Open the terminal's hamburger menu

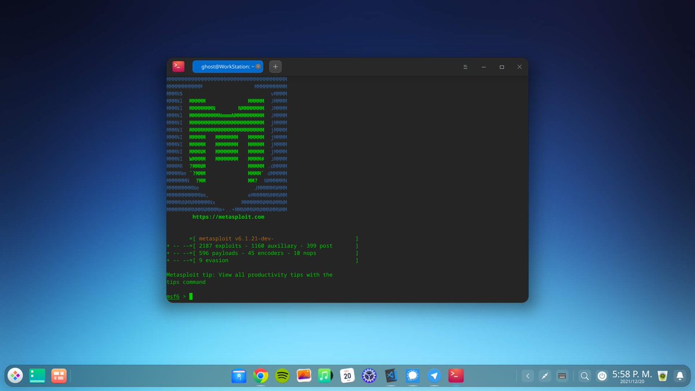click(465, 67)
